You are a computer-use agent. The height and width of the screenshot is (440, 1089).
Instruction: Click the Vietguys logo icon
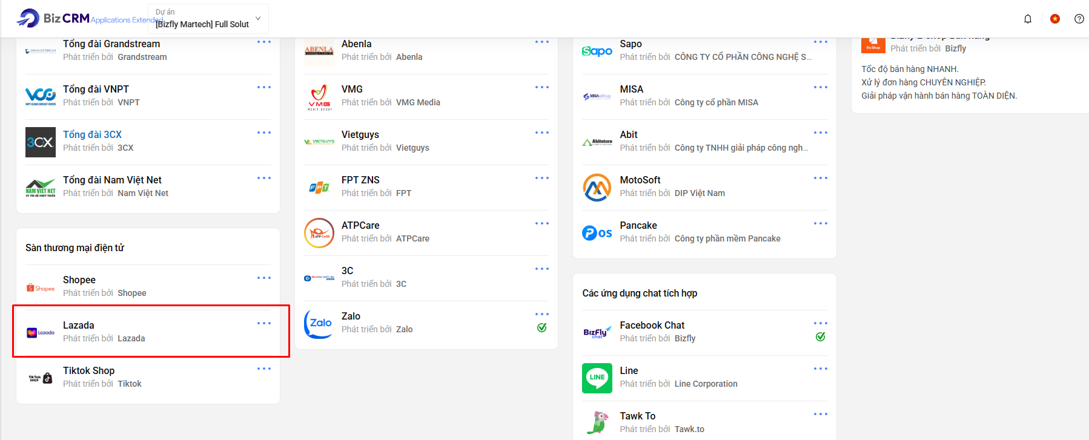tap(319, 142)
